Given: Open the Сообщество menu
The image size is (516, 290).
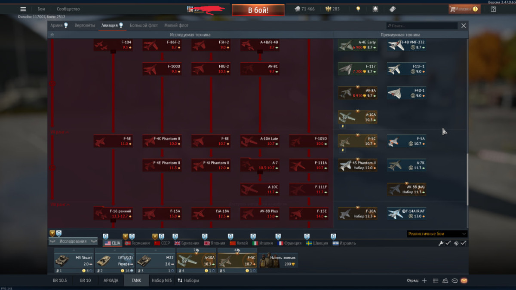Looking at the screenshot, I should 68,9.
